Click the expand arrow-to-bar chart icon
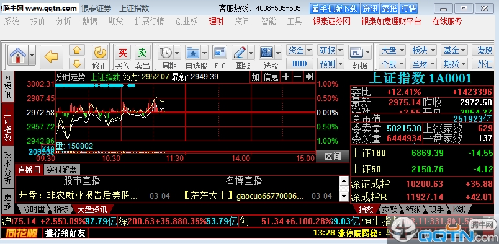Image resolution: width=499 pixels, height=244 pixels. coord(310,77)
